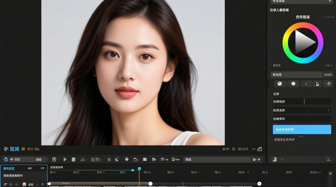Select the speech bubble icon beside the palette icon

[293, 84]
